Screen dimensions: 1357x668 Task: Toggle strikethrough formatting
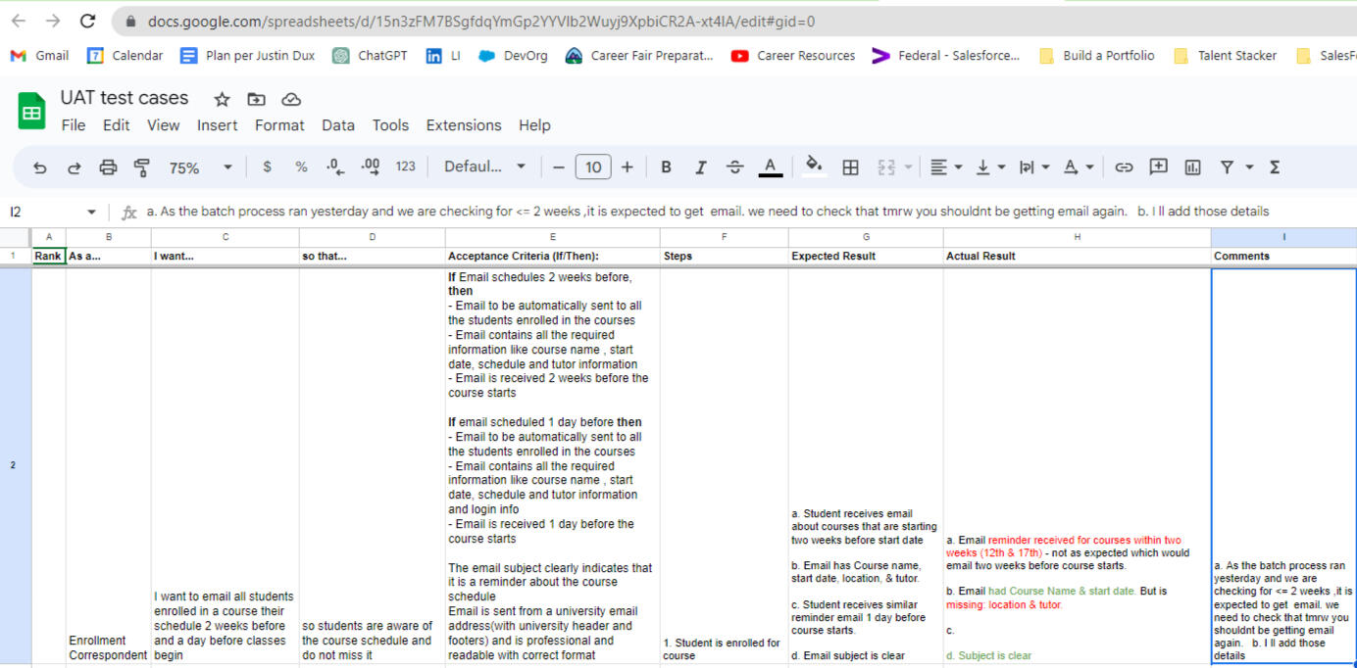[x=734, y=167]
